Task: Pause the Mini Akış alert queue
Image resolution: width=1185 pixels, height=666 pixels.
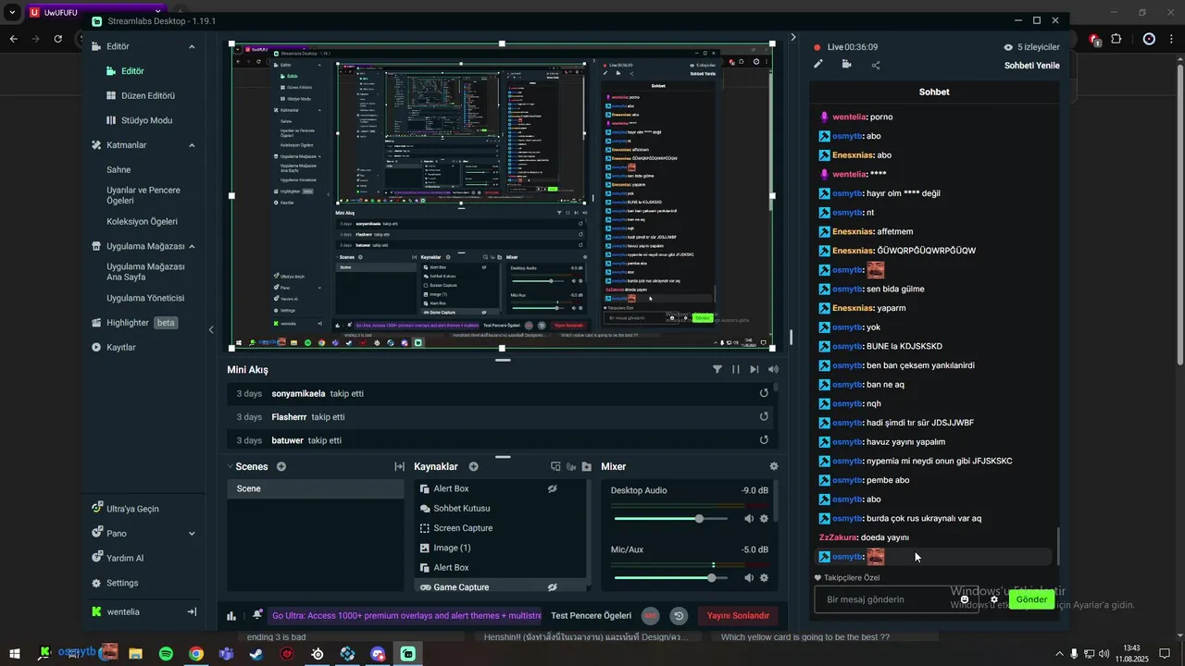Action: click(x=736, y=369)
